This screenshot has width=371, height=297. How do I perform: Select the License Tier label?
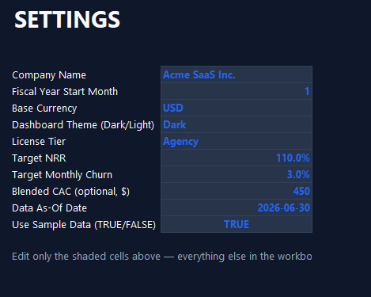click(39, 142)
